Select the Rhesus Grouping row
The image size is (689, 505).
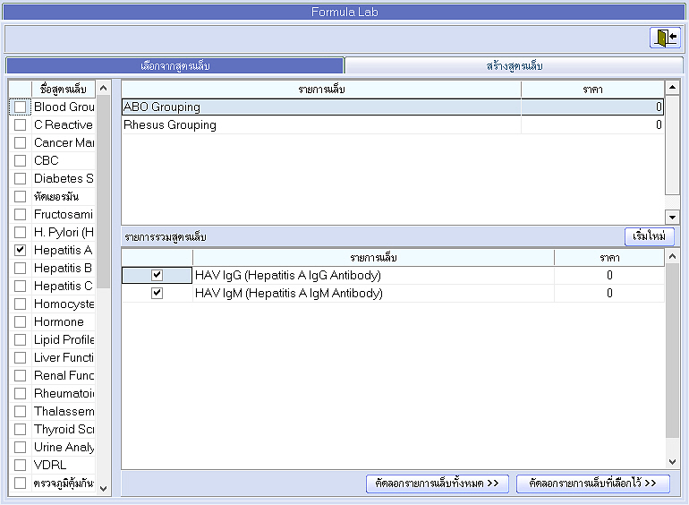(x=393, y=124)
